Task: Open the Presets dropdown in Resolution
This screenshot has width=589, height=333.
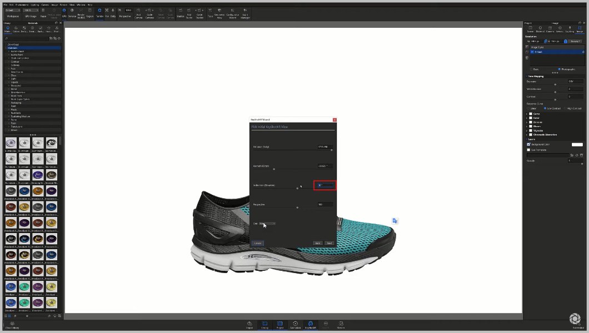Action: pos(576,41)
